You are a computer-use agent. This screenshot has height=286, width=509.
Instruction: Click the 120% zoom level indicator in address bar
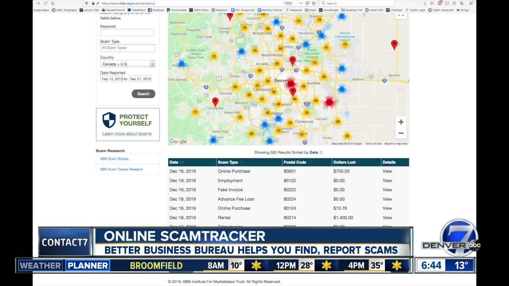[288, 3]
